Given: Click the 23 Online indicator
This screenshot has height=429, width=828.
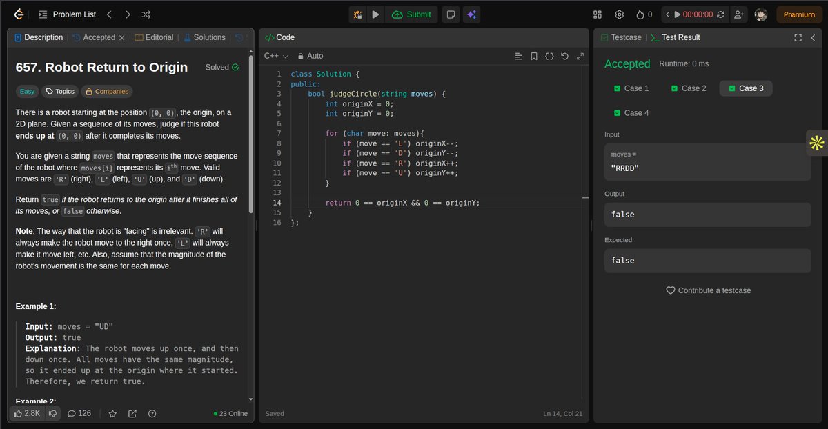Looking at the screenshot, I should [x=230, y=414].
